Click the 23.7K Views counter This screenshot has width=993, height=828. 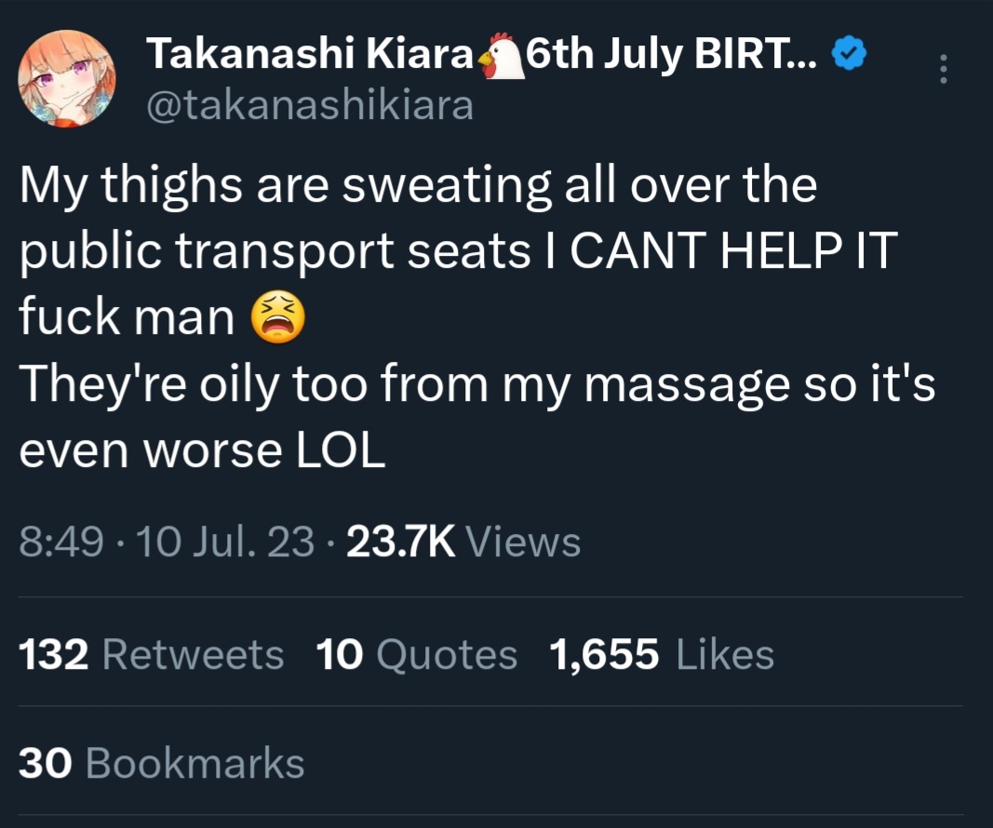coord(463,541)
